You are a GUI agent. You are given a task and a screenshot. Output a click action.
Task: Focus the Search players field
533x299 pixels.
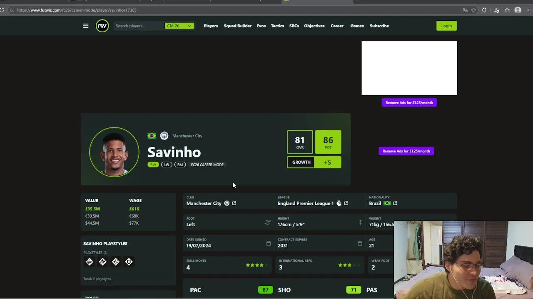click(139, 26)
